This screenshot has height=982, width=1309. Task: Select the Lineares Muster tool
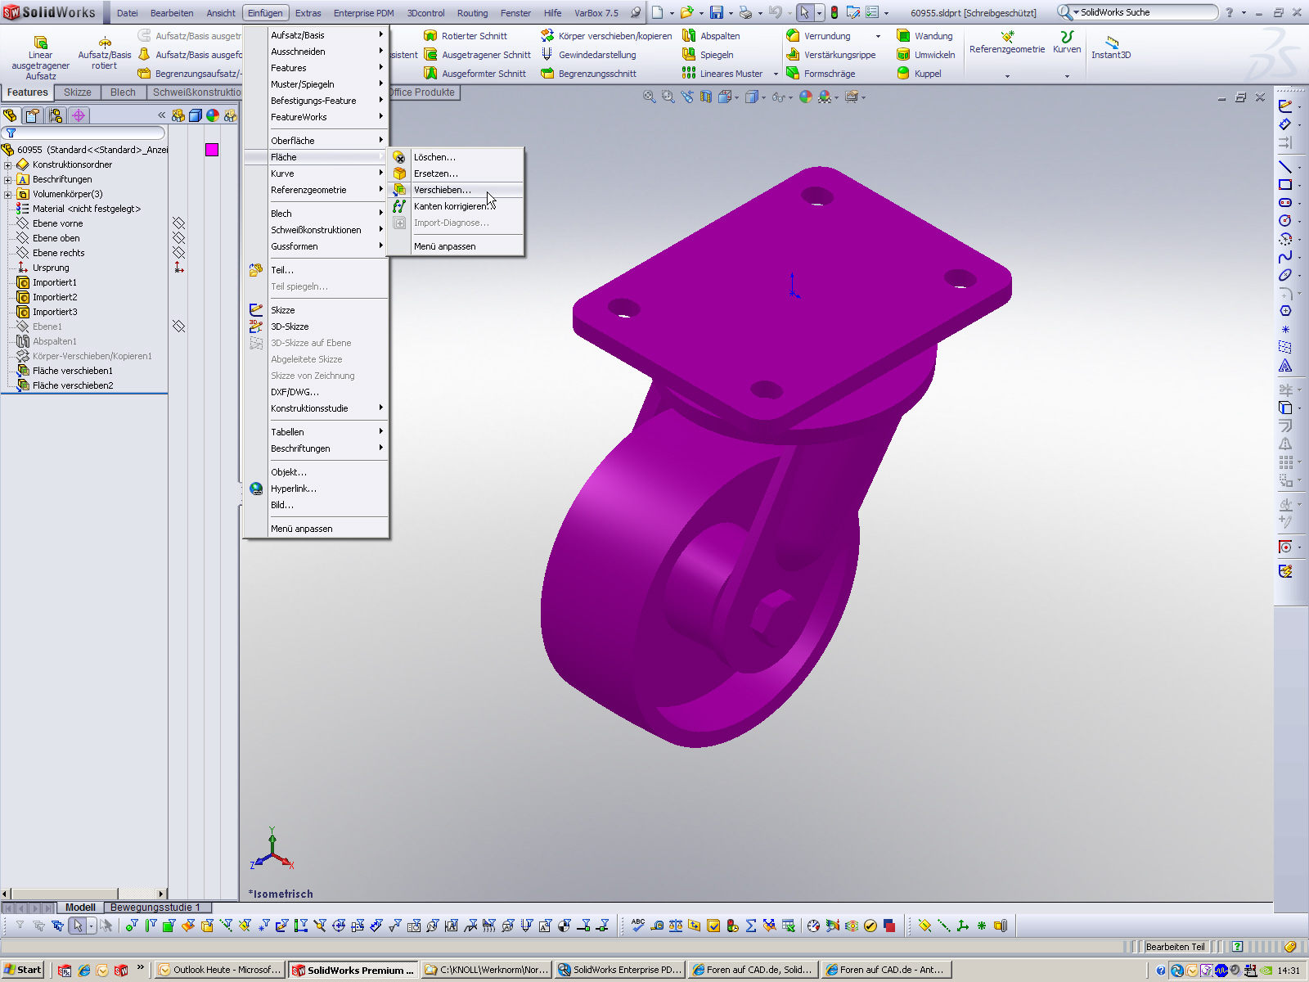722,74
